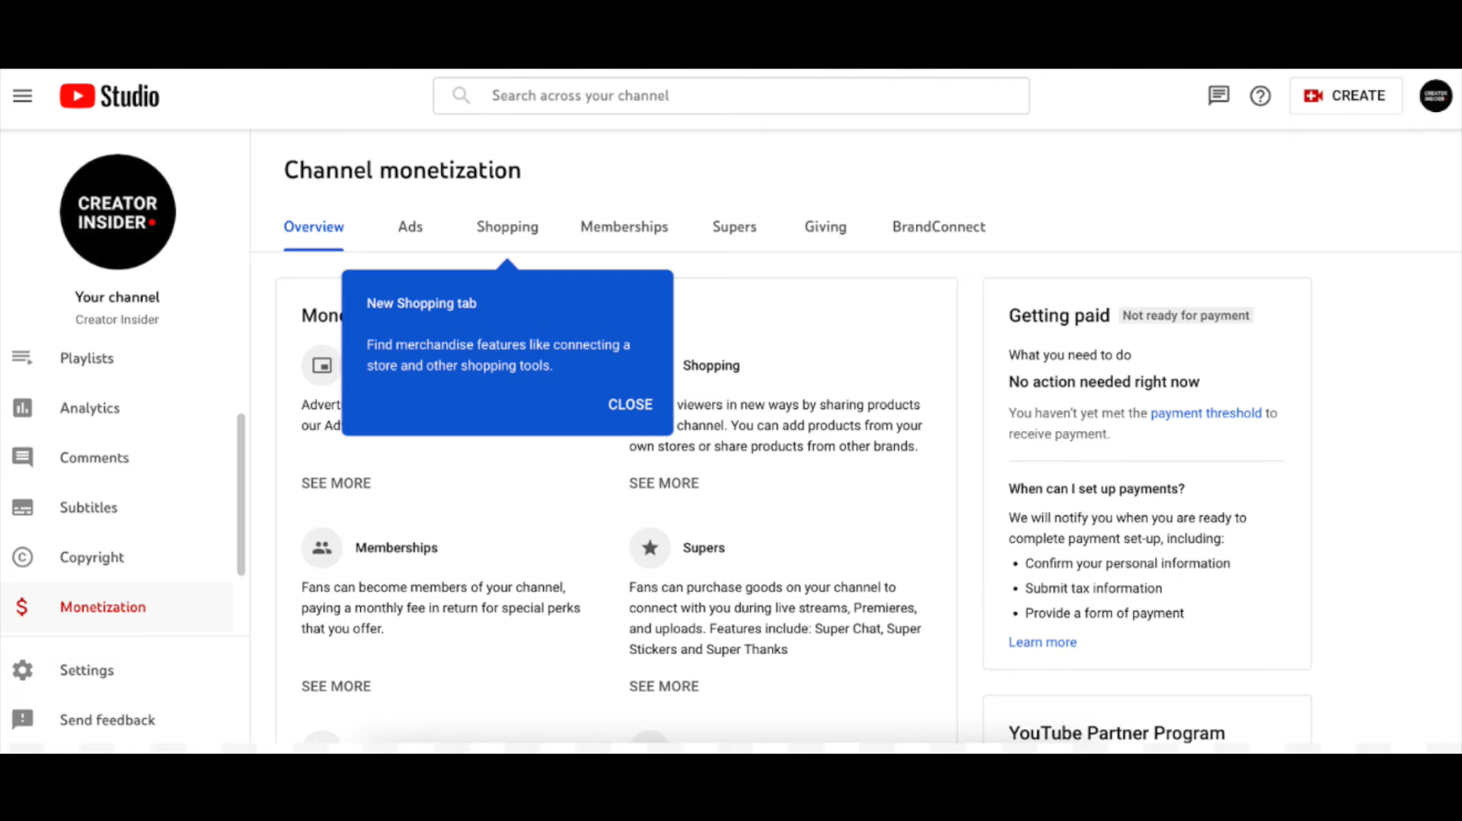Viewport: 1462px width, 821px height.
Task: Open the payment threshold link
Action: coord(1205,413)
